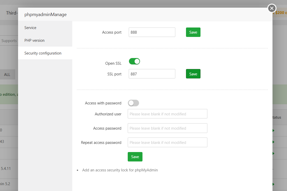Click into the SSL port input

pyautogui.click(x=152, y=74)
